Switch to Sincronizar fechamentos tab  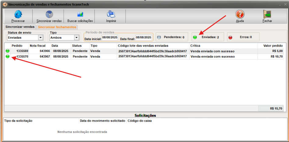tap(57, 27)
